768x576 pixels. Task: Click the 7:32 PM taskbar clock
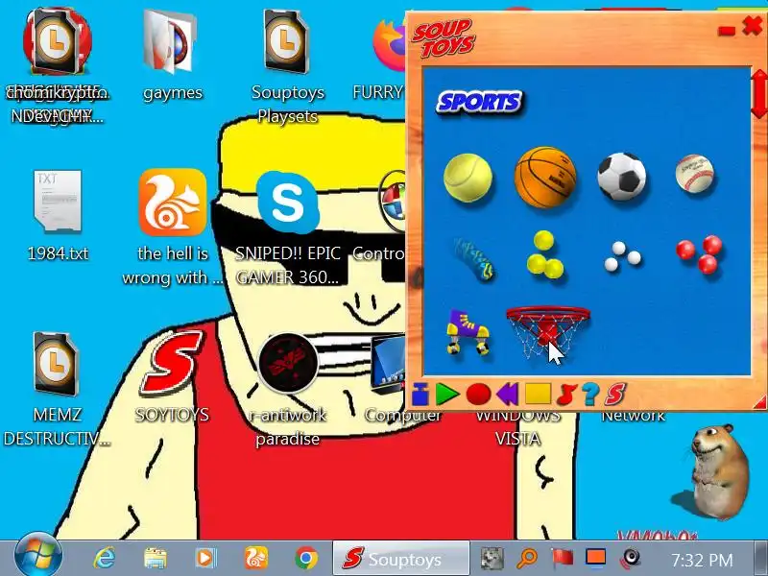point(702,560)
